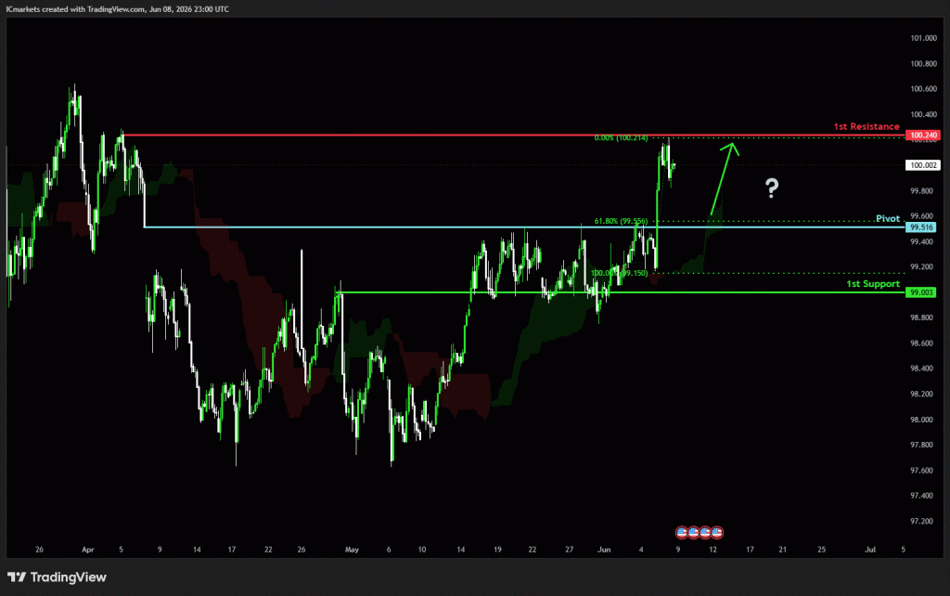The width and height of the screenshot is (950, 596).
Task: Click the 98.000 price axis value
Action: tap(921, 420)
